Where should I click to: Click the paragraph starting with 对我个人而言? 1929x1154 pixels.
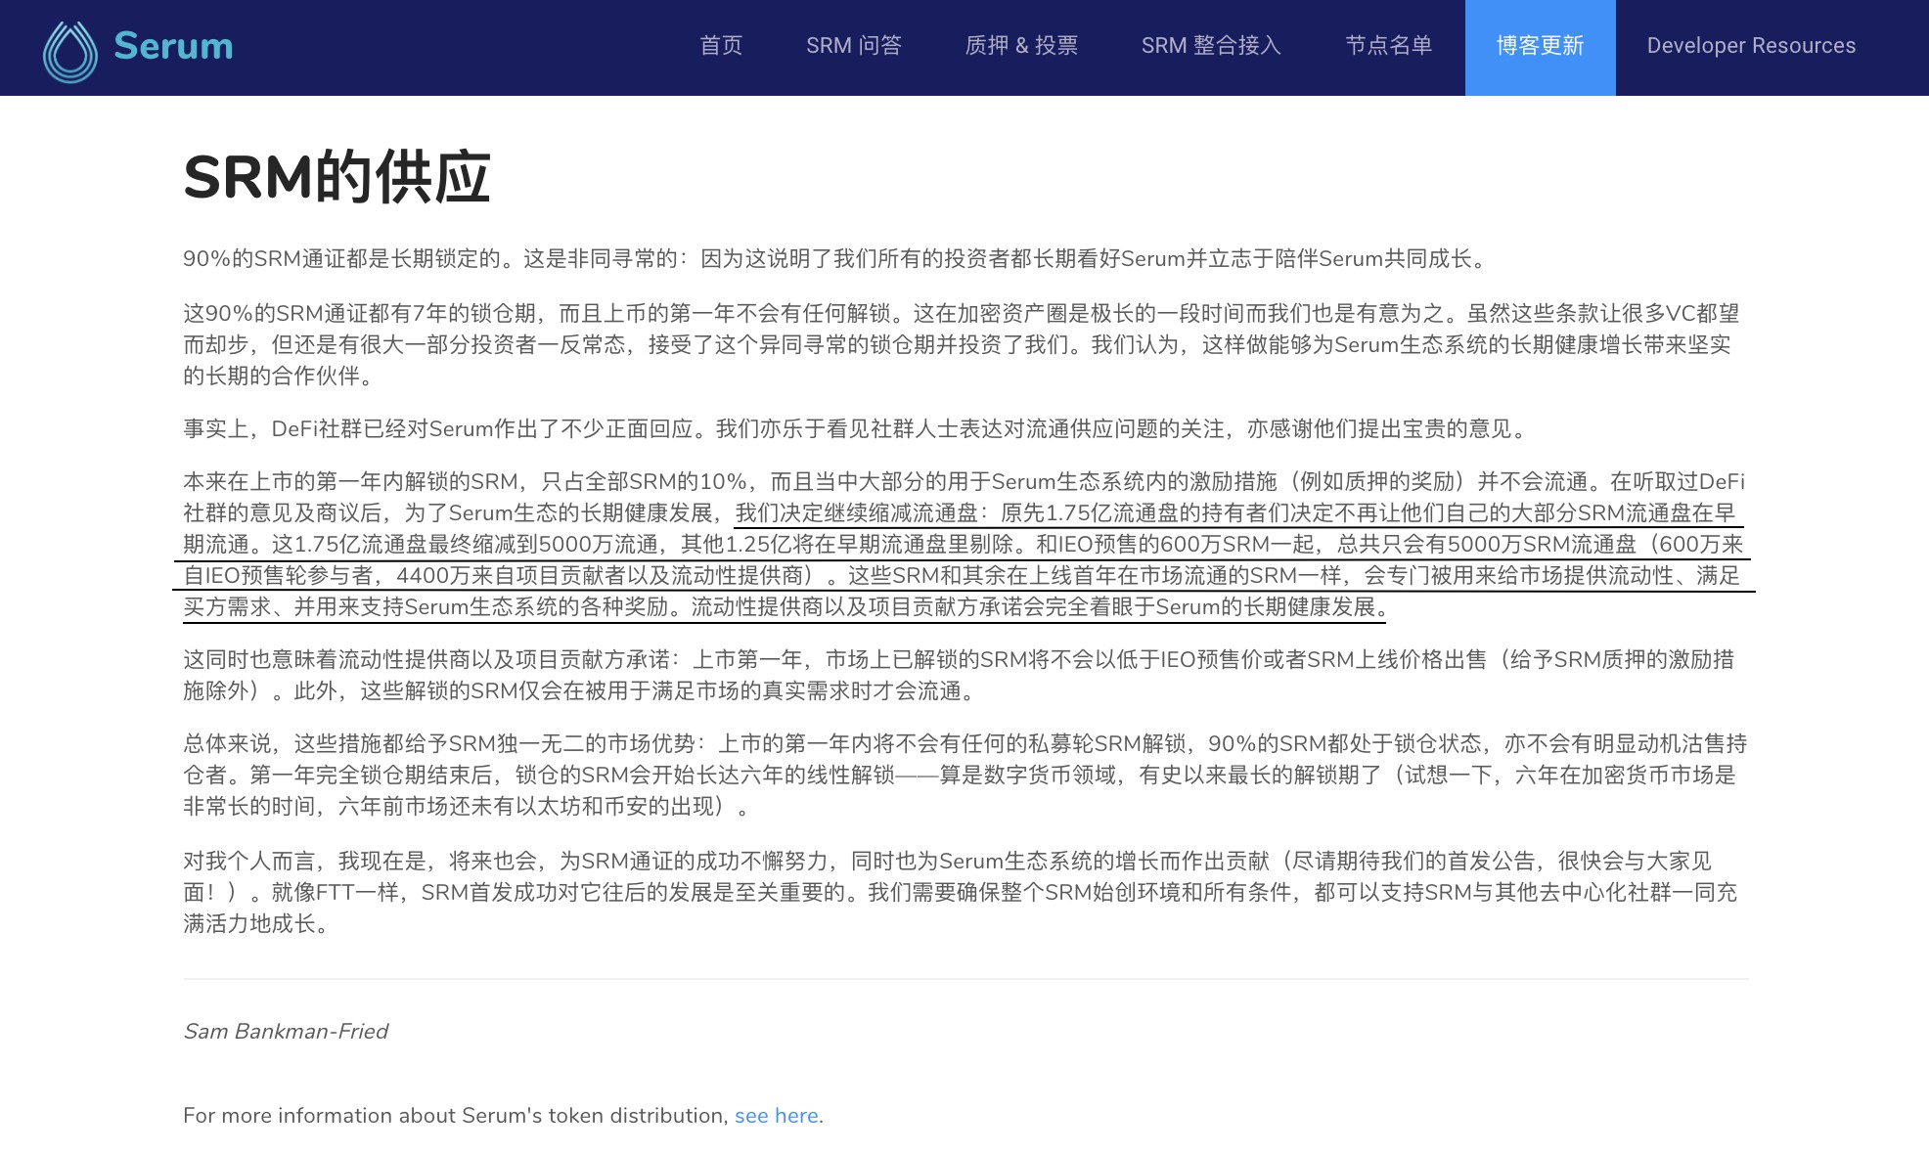coord(961,893)
